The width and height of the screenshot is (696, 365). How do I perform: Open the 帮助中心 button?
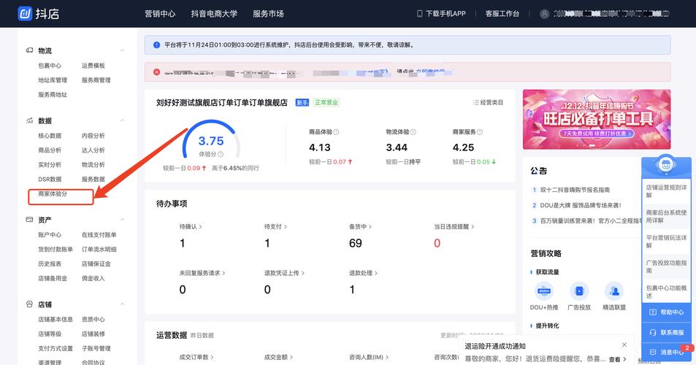click(667, 312)
